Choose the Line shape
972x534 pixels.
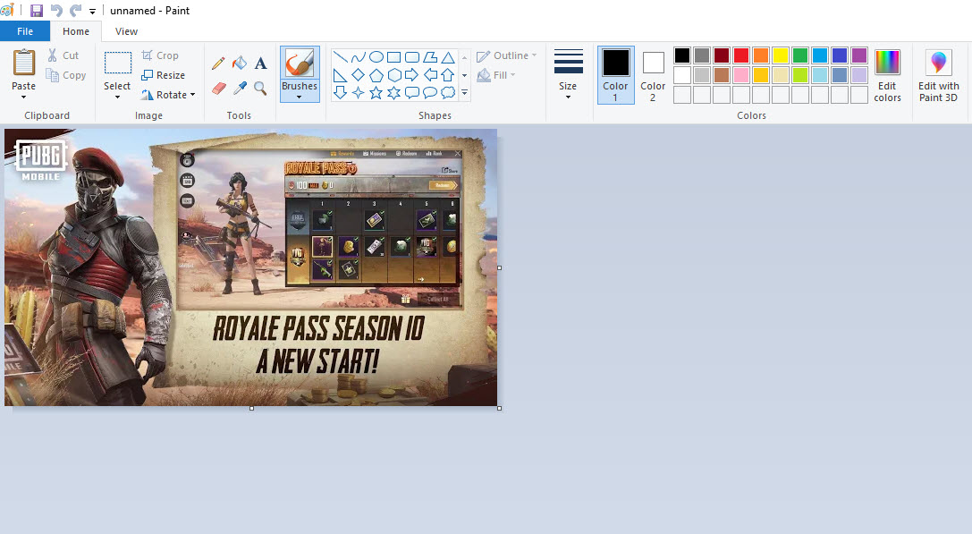click(341, 57)
